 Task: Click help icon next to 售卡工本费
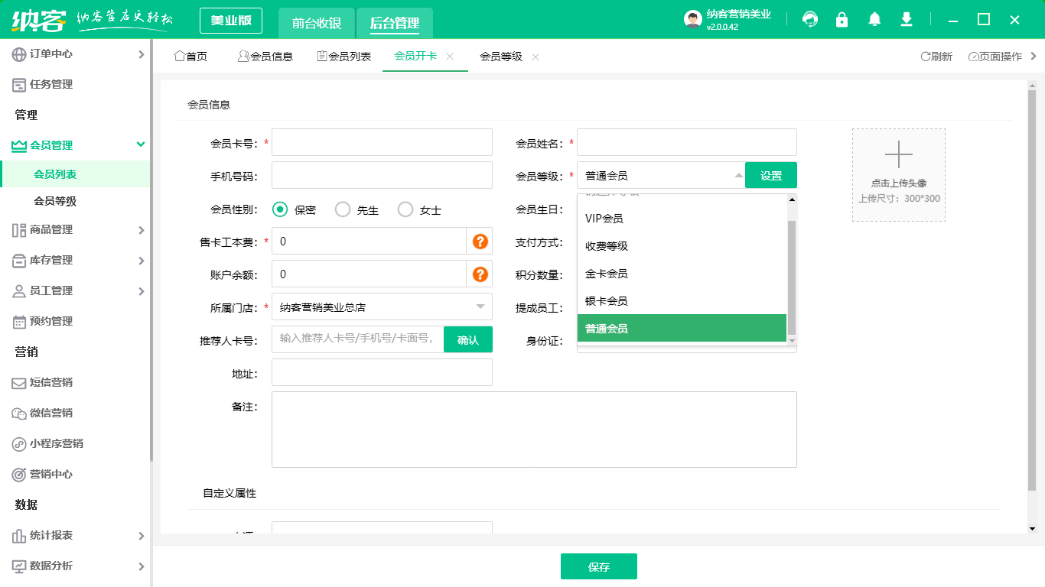(x=480, y=242)
